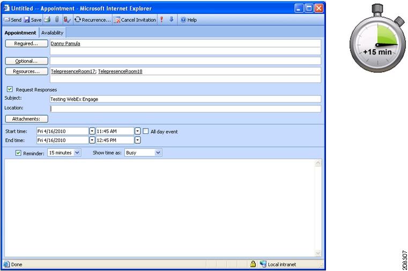Enable the All day event checkbox
This screenshot has width=408, height=271.
(x=146, y=131)
